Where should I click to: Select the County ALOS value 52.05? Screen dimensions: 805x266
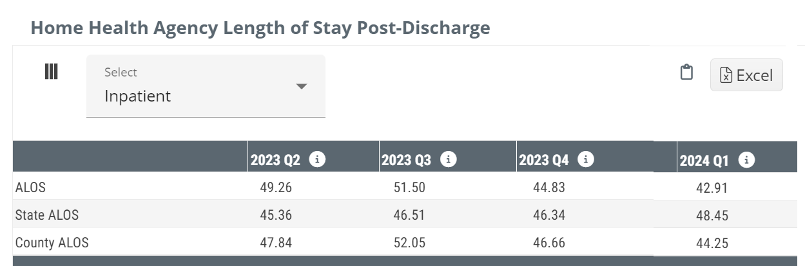[x=409, y=243]
